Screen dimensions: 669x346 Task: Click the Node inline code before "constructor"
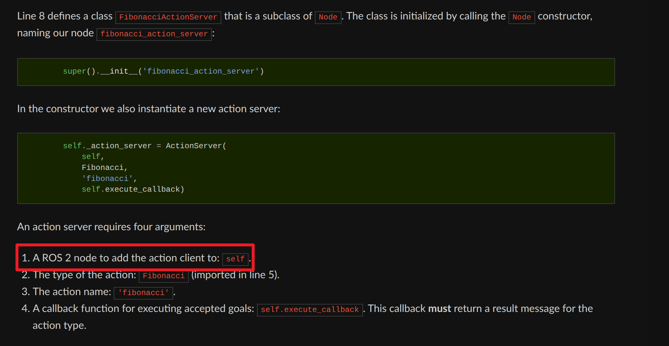pyautogui.click(x=521, y=17)
